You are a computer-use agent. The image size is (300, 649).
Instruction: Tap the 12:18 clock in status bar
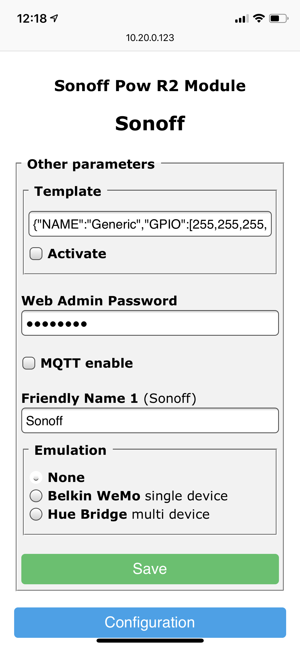tap(32, 19)
